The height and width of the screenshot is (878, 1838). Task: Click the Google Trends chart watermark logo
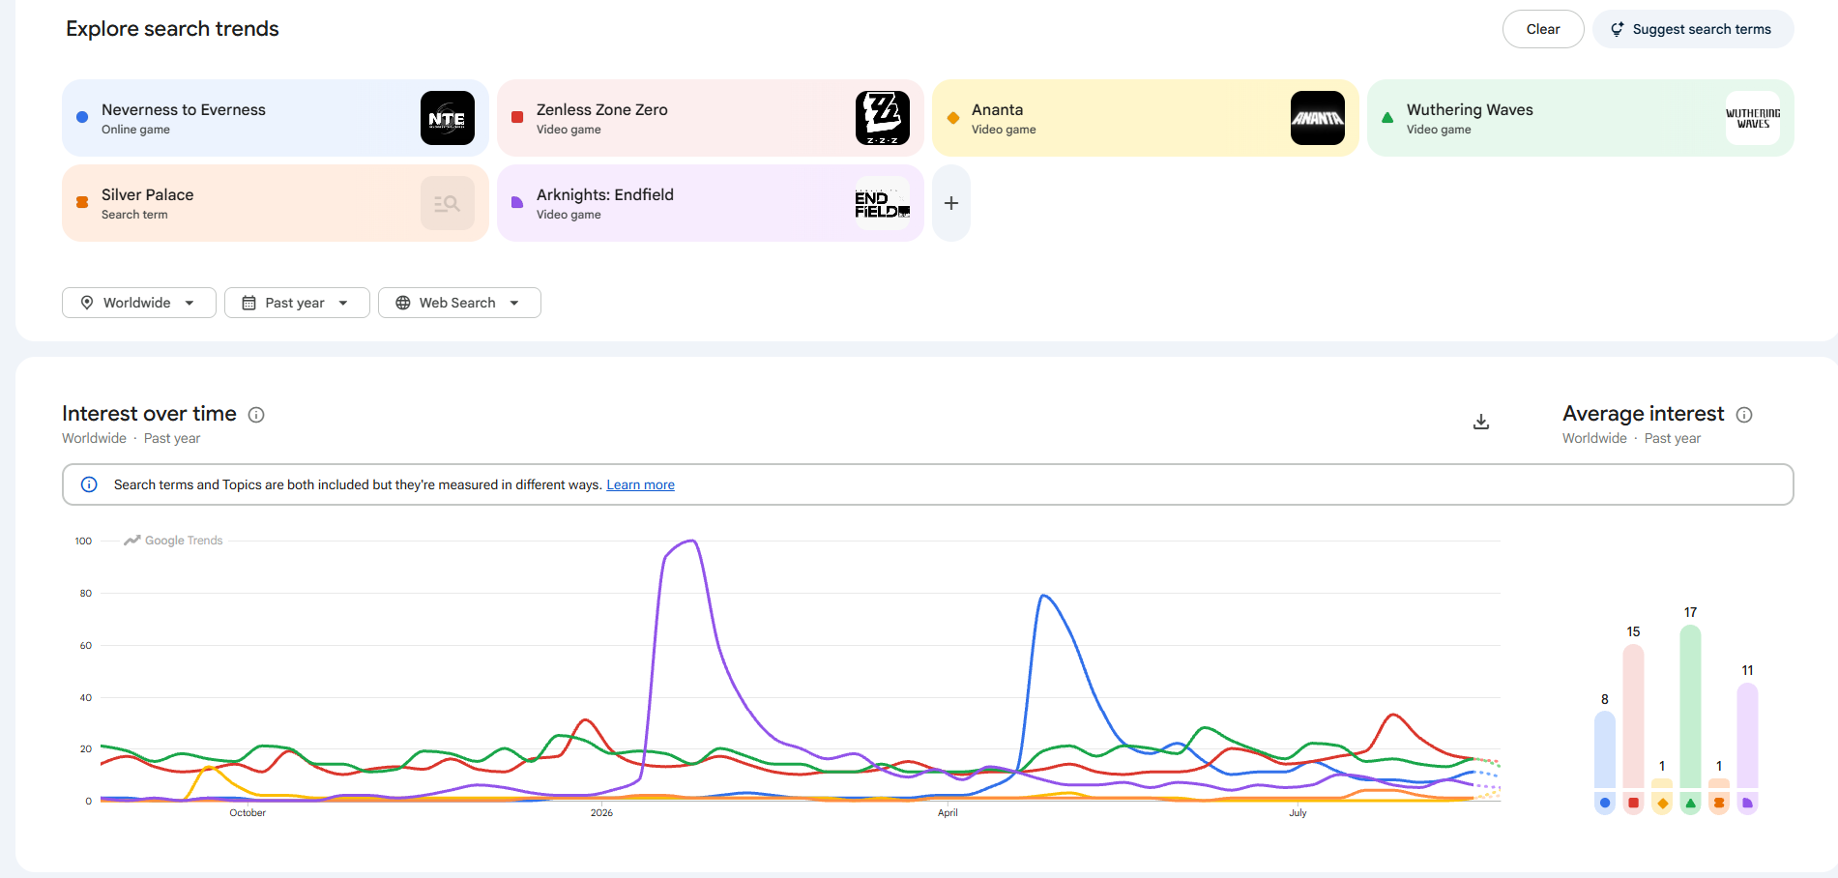(173, 541)
